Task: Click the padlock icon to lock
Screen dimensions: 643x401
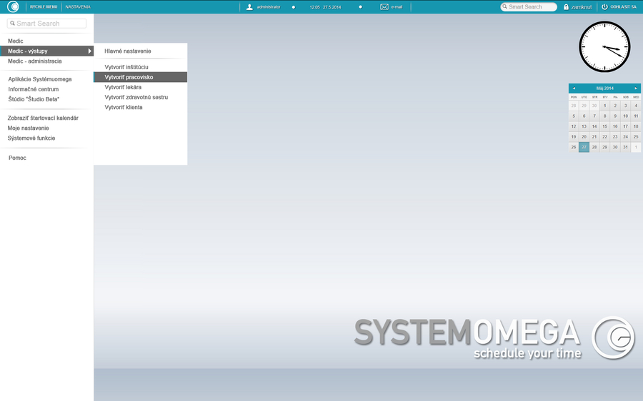Action: (x=566, y=6)
